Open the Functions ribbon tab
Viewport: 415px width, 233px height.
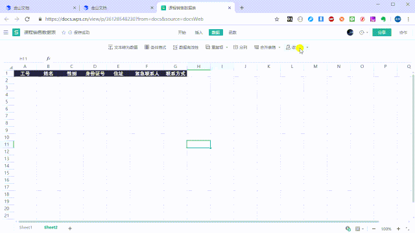232,32
